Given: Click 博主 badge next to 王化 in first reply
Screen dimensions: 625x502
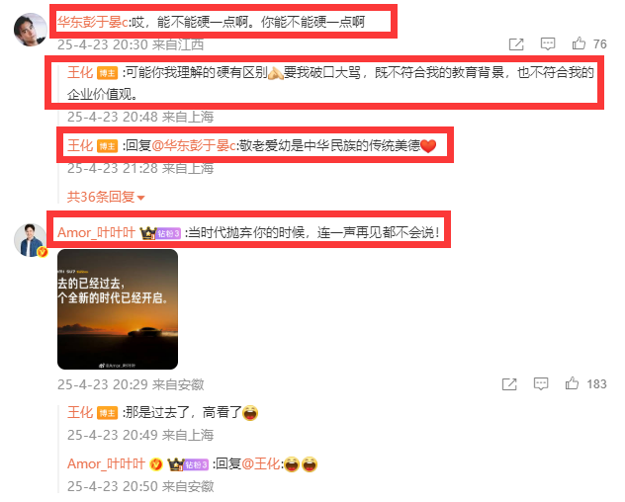Looking at the screenshot, I should [107, 73].
